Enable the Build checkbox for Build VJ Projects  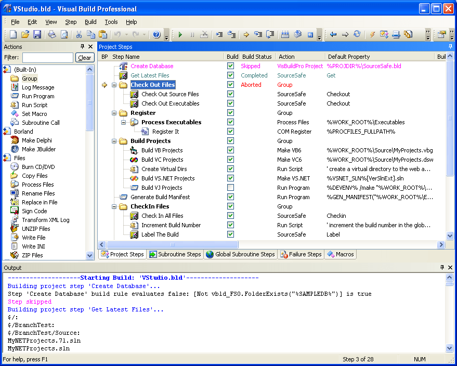[x=230, y=188]
